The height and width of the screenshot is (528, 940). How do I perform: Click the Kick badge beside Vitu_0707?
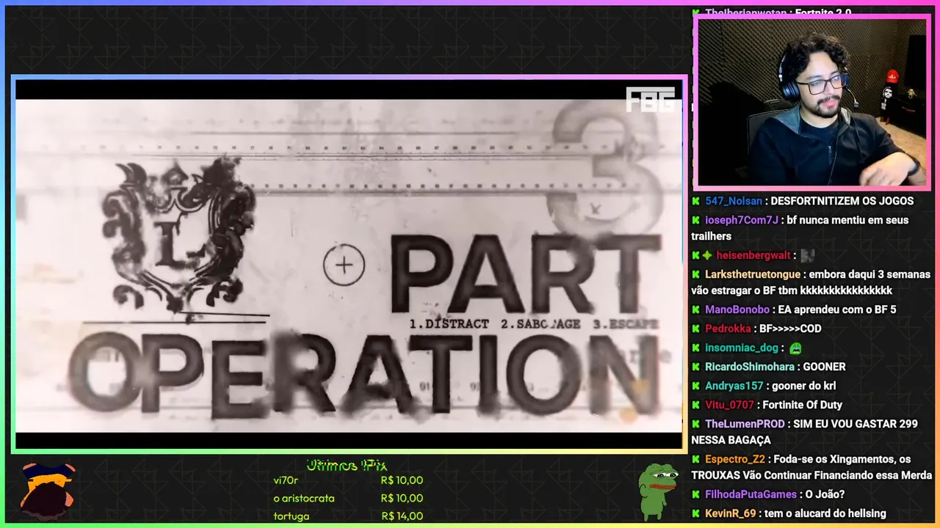[x=695, y=405]
